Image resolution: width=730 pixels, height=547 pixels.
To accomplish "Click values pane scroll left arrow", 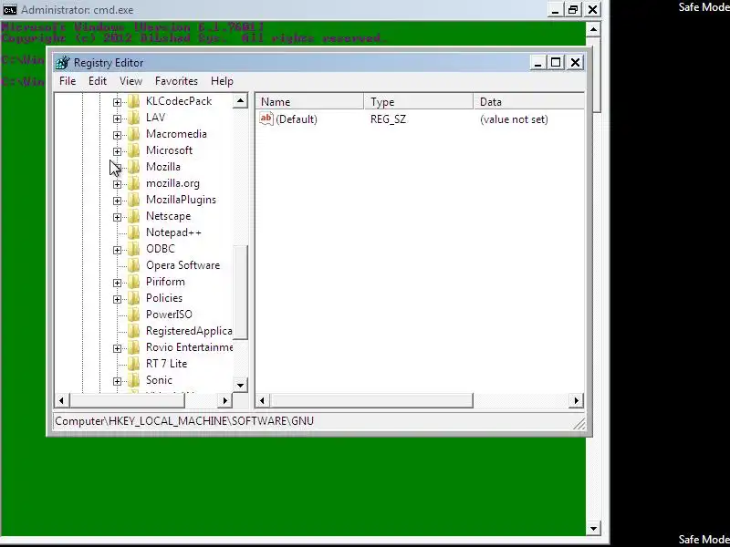I will 262,400.
